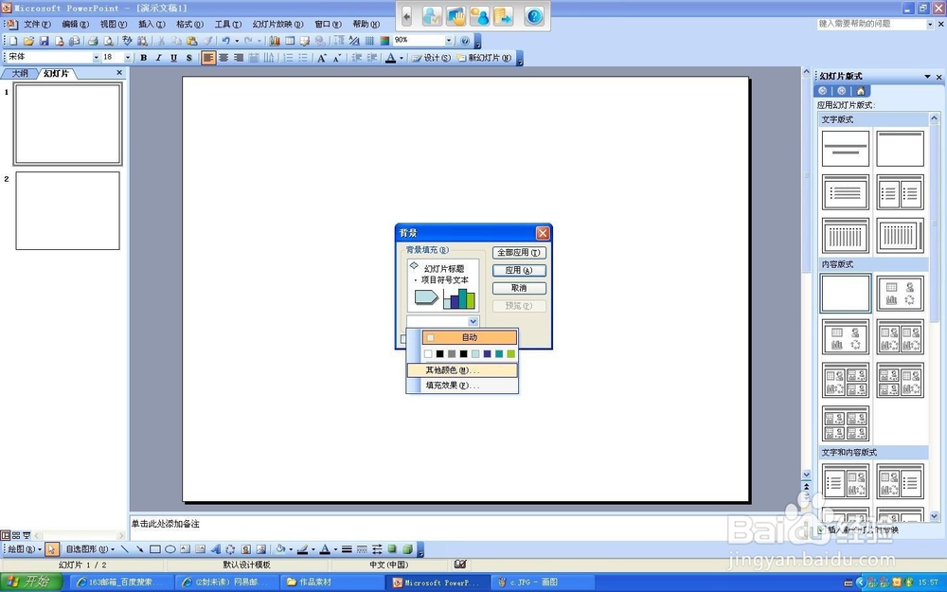Screen dimensions: 947x592
Task: Open the 绘图 Draw menu dropdown
Action: click(25, 549)
